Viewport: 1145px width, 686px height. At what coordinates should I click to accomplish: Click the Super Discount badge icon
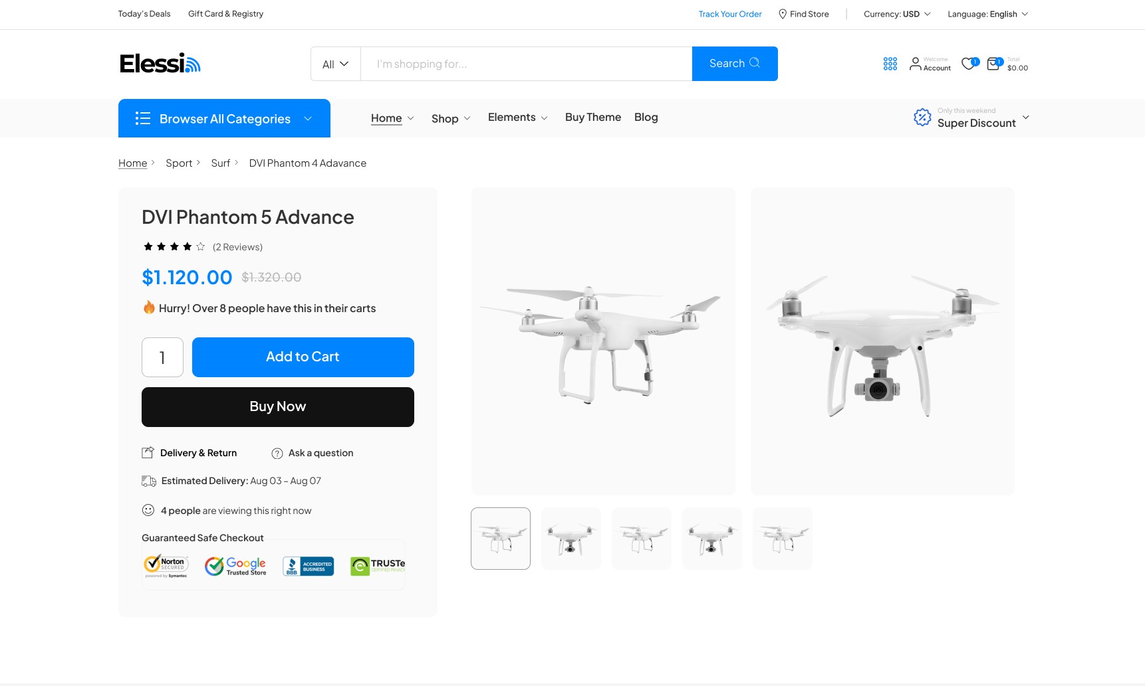pos(922,118)
